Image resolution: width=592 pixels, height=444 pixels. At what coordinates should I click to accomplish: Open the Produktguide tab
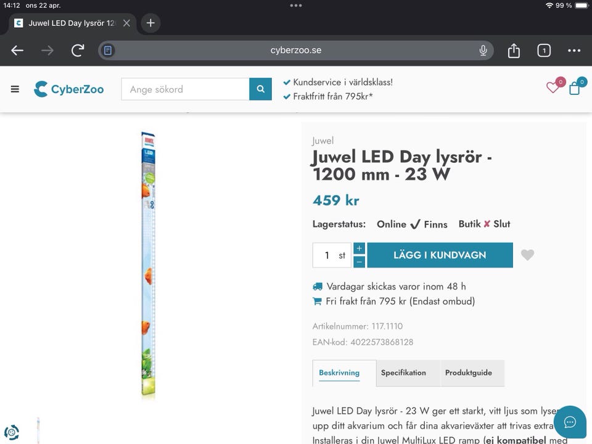[x=469, y=373]
